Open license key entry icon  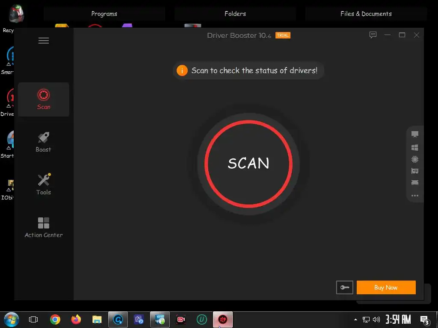[344, 287]
